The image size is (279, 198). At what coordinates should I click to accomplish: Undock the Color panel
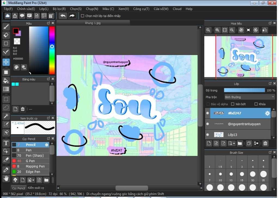point(48,23)
